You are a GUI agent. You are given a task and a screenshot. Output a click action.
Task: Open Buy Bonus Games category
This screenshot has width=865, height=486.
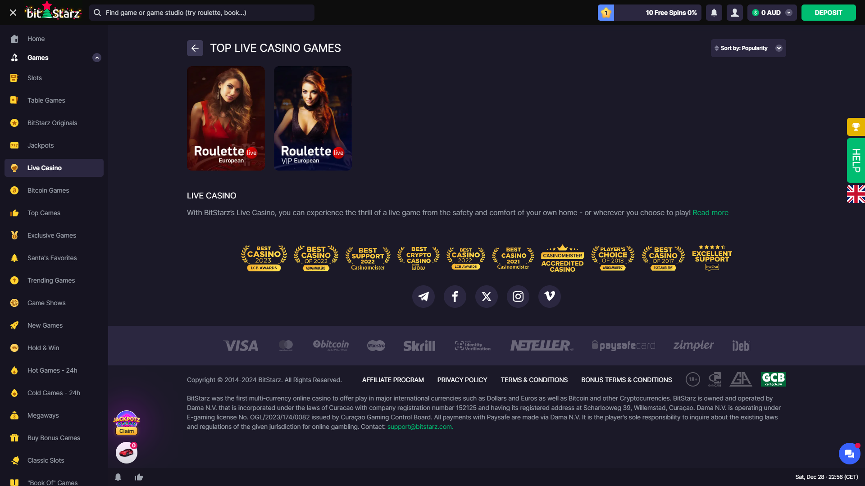click(54, 438)
